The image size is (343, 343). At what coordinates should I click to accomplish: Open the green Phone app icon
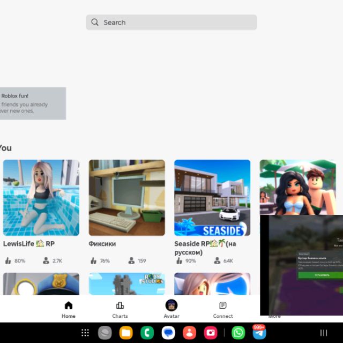tap(147, 333)
